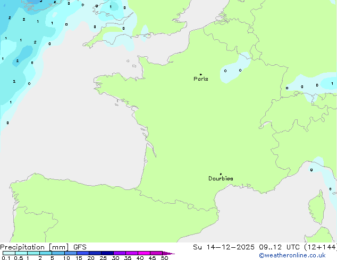The image size is (337, 260).
Task: Pick the 30–35 mm purple legend swatch
Action: coord(120,253)
